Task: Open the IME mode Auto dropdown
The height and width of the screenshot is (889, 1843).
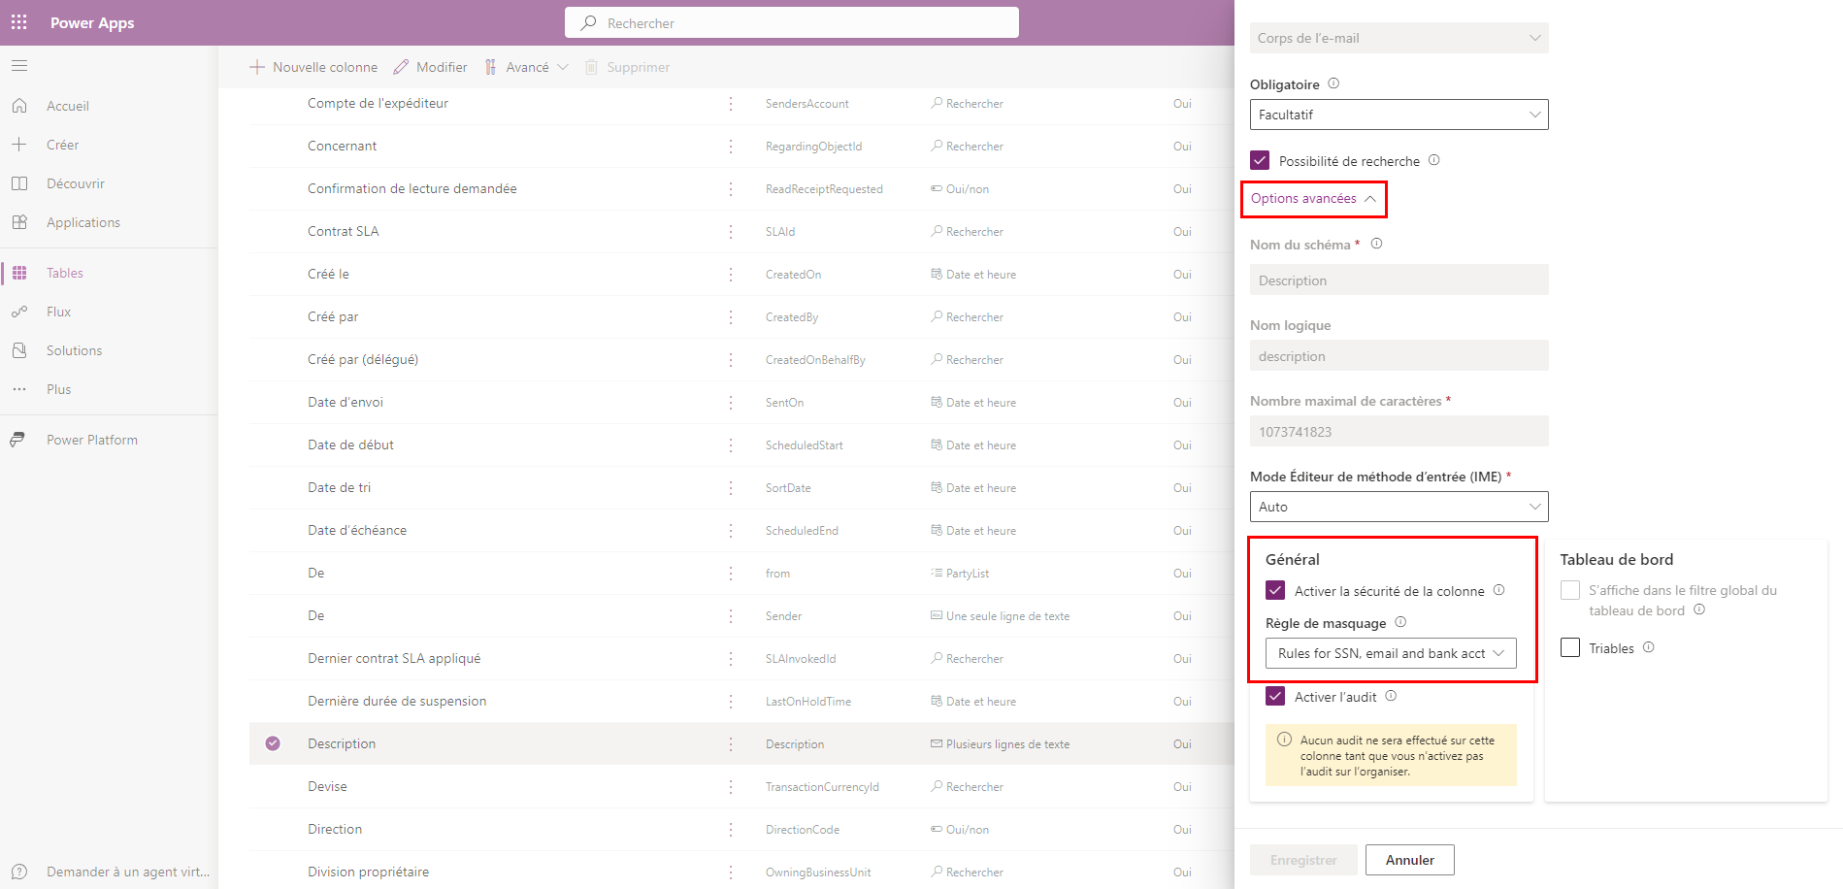Action: pyautogui.click(x=1399, y=507)
